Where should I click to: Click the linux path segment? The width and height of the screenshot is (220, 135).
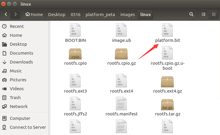pos(145,14)
